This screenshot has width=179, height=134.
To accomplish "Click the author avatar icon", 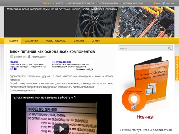I will tap(29, 57).
